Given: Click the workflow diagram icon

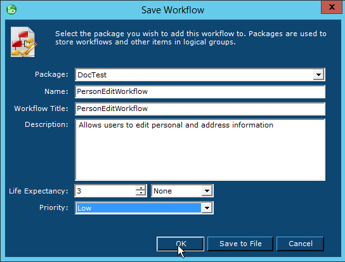Looking at the screenshot, I should (23, 42).
